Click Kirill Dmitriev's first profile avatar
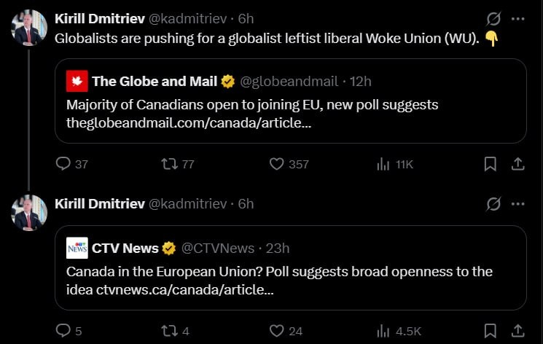This screenshot has height=344, width=543. [30, 28]
